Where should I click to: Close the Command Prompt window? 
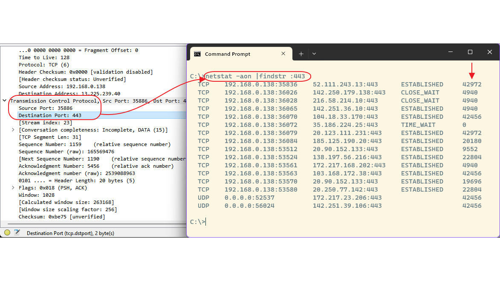[490, 52]
